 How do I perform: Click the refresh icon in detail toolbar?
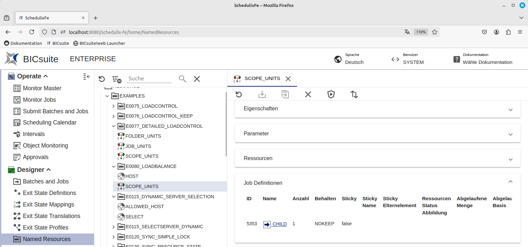239,95
